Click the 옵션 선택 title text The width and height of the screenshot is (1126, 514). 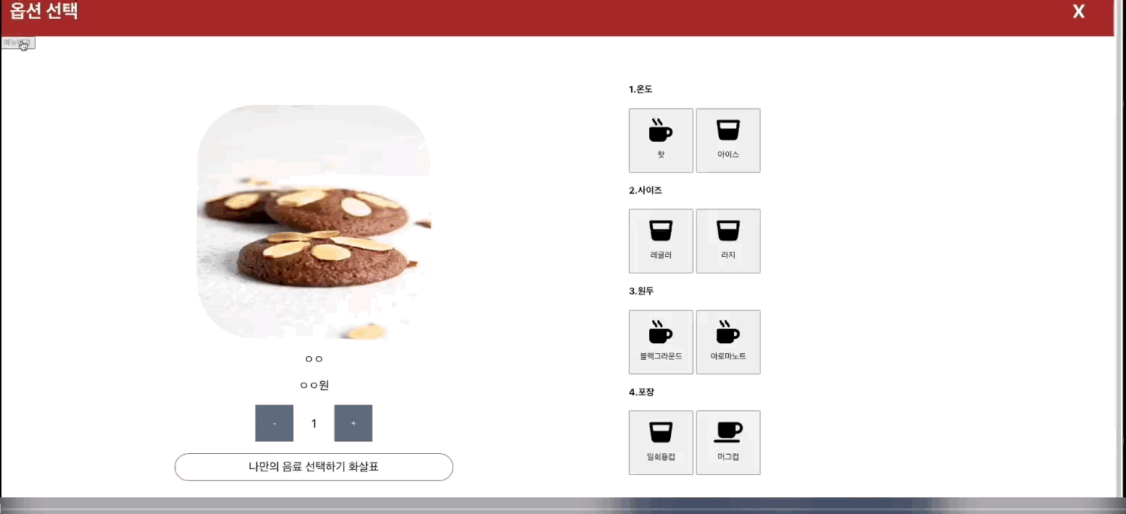point(43,12)
